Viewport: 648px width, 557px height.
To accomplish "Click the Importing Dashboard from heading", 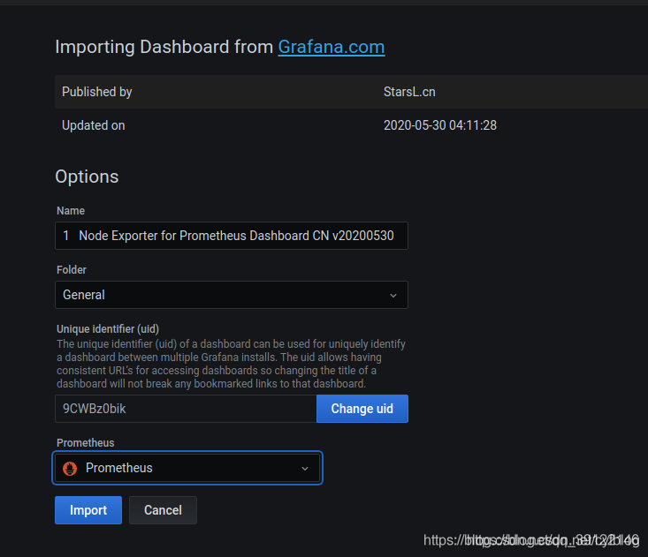I will (x=164, y=47).
